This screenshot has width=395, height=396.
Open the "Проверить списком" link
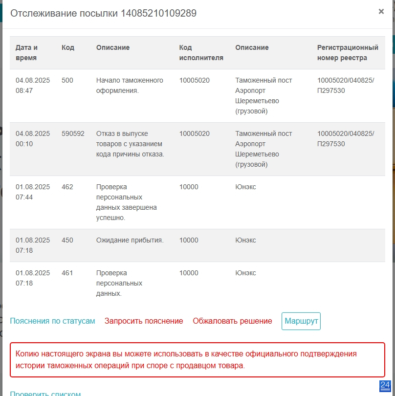[x=45, y=394]
